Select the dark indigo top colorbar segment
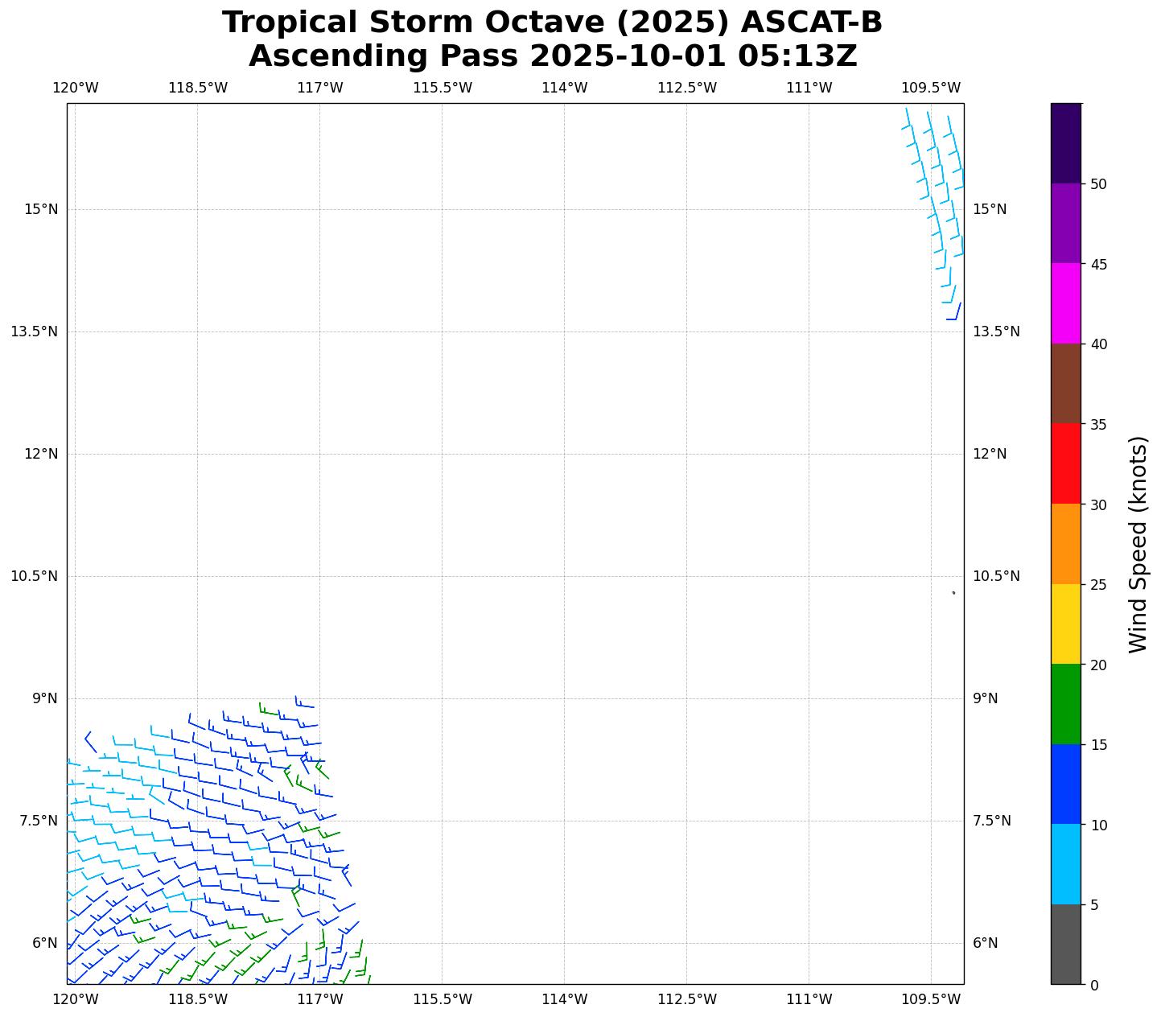 point(1065,143)
